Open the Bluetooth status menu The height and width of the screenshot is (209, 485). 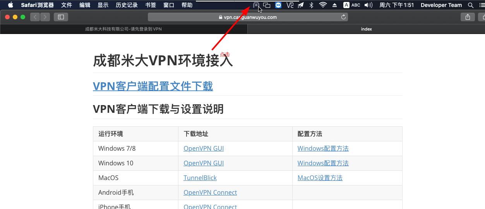[x=311, y=5]
